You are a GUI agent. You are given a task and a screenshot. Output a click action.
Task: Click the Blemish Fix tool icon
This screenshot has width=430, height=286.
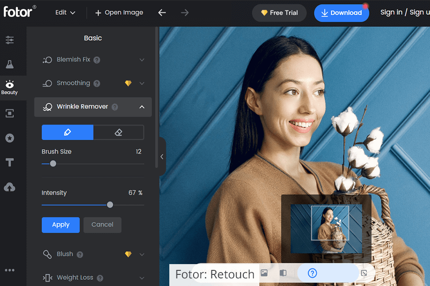[47, 60]
